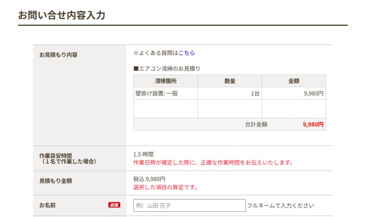Click the お問い合せ内容入力 page heading

tap(62, 15)
